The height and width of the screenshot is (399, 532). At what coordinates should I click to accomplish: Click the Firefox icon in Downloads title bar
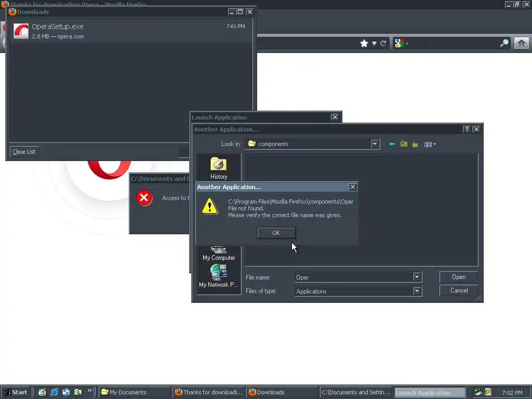point(12,12)
